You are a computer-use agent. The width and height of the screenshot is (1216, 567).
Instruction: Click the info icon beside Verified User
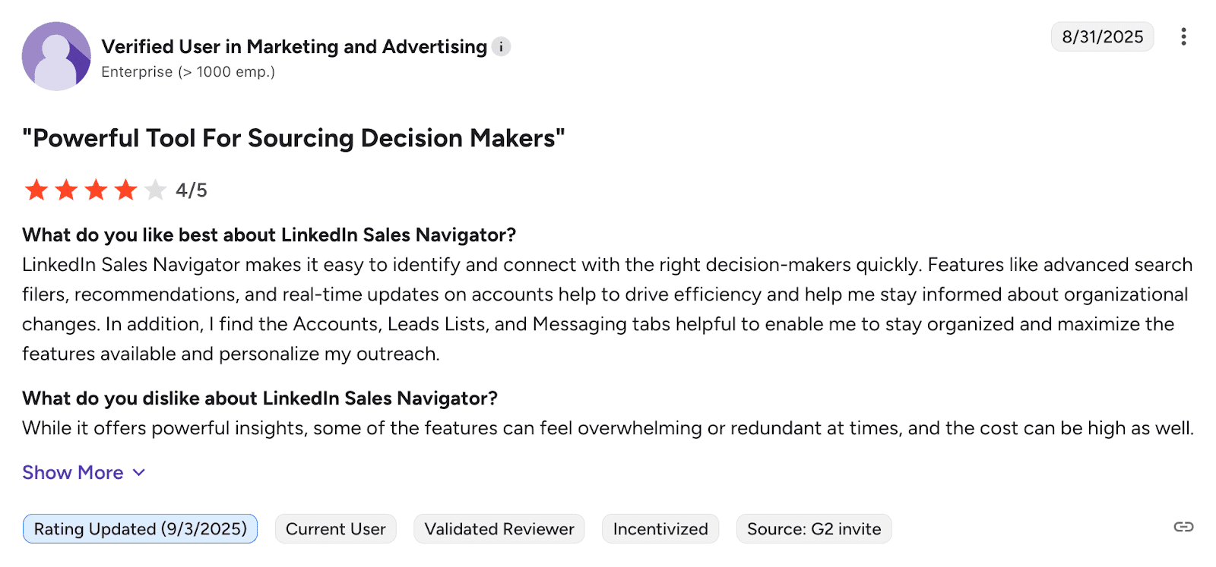click(501, 47)
